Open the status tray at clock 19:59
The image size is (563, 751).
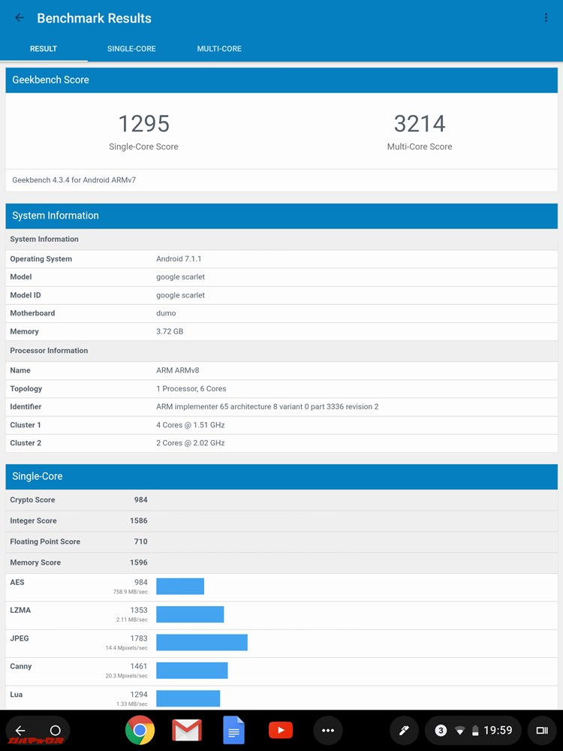tap(498, 731)
